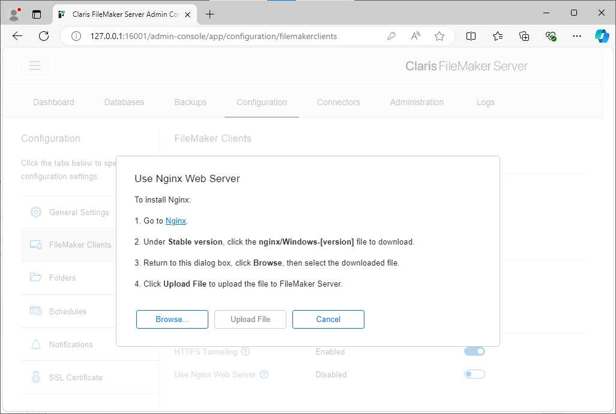The height and width of the screenshot is (414, 616).
Task: Open the hamburger navigation menu
Action: tap(35, 65)
